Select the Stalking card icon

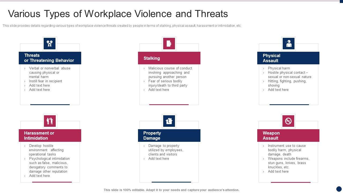[x=169, y=43]
